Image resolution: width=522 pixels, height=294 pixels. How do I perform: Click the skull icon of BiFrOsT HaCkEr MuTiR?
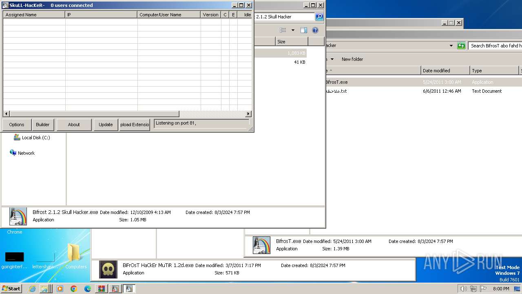(x=108, y=269)
